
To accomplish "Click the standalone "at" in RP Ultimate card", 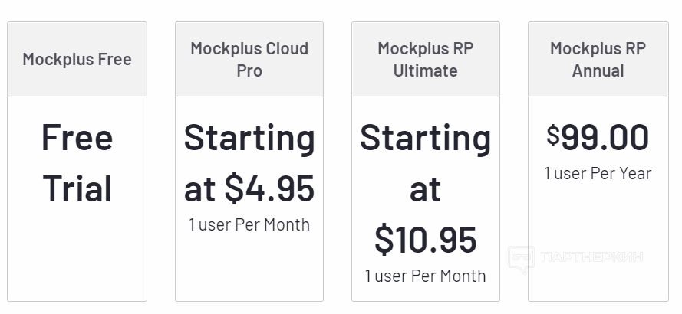I will (x=426, y=189).
